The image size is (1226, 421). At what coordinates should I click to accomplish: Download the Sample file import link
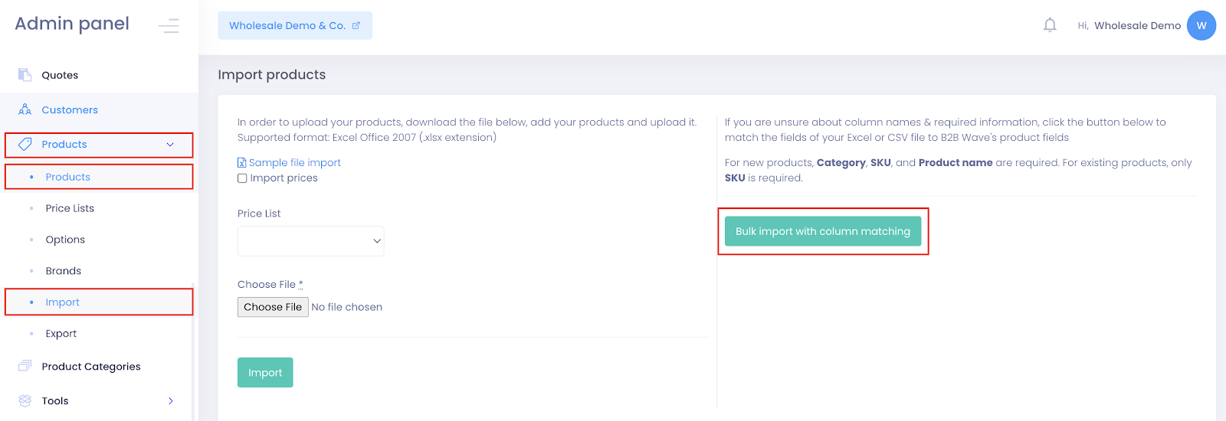(295, 162)
